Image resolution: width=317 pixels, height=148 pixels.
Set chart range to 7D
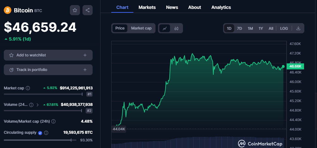240,29
